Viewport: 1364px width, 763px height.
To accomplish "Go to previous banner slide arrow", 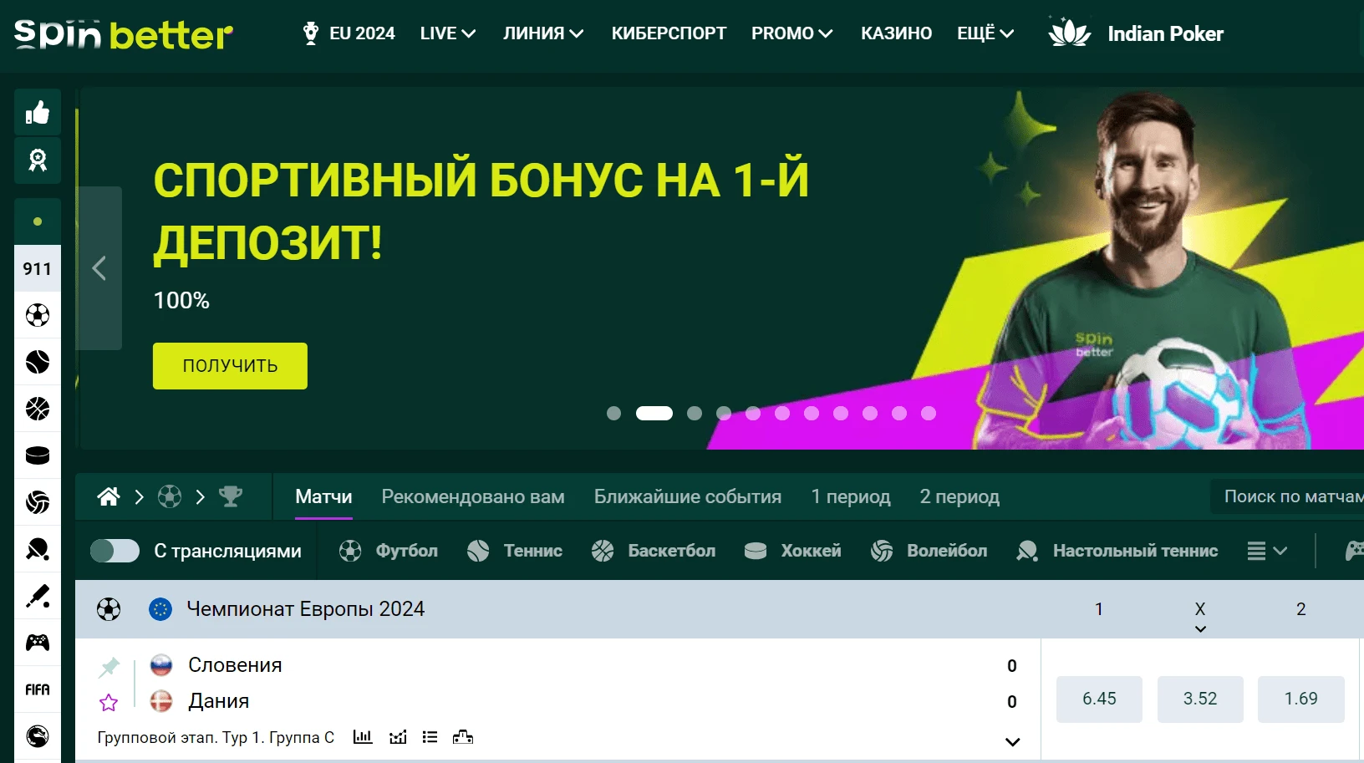I will (x=99, y=268).
